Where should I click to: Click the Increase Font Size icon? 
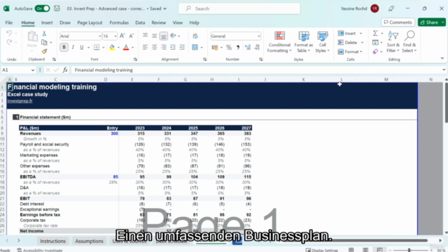122,36
